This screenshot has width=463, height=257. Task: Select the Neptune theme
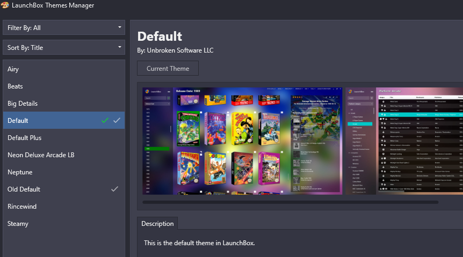coord(64,172)
